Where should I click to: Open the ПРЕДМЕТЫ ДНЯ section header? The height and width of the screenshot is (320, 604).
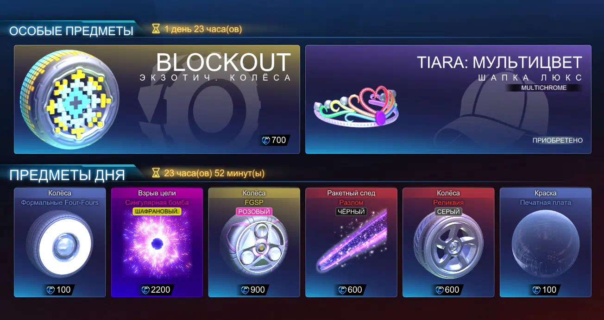tap(67, 175)
